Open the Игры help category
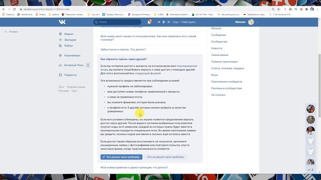321x180 pixels. (x=214, y=75)
